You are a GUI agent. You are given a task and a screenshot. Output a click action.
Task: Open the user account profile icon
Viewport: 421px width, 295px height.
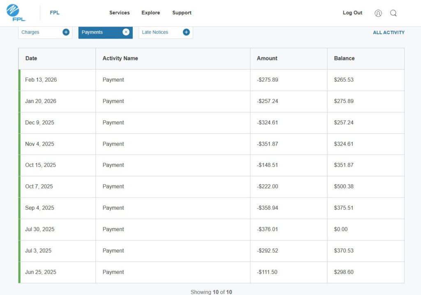tap(378, 13)
